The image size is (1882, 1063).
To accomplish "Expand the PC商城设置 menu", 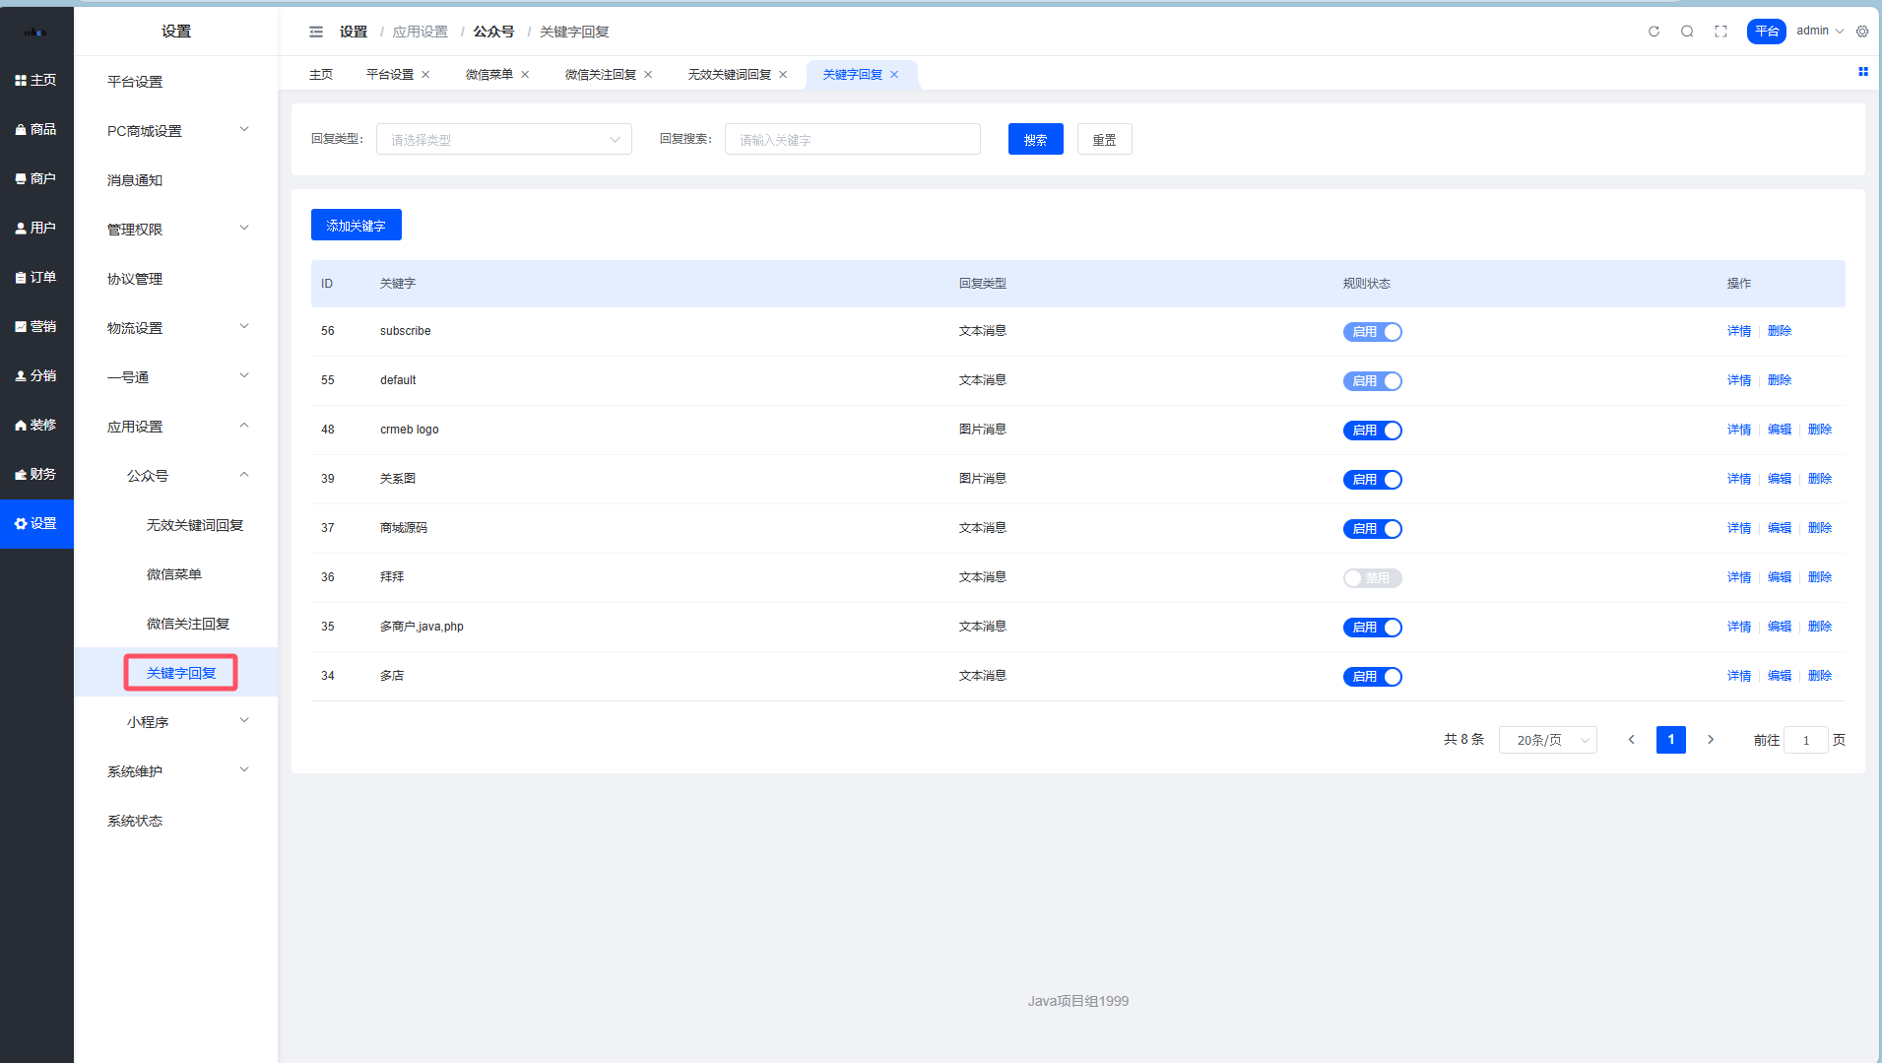I will [x=176, y=131].
